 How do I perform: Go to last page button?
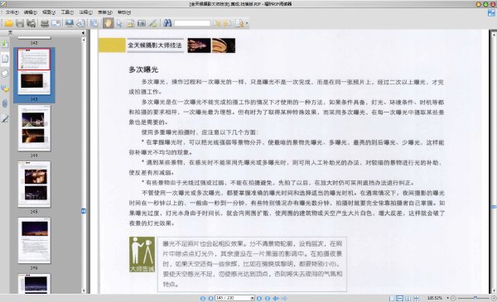pyautogui.click(x=268, y=298)
